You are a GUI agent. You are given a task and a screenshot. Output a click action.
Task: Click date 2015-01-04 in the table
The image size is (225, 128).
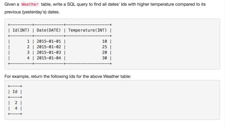pyautogui.click(x=49, y=58)
